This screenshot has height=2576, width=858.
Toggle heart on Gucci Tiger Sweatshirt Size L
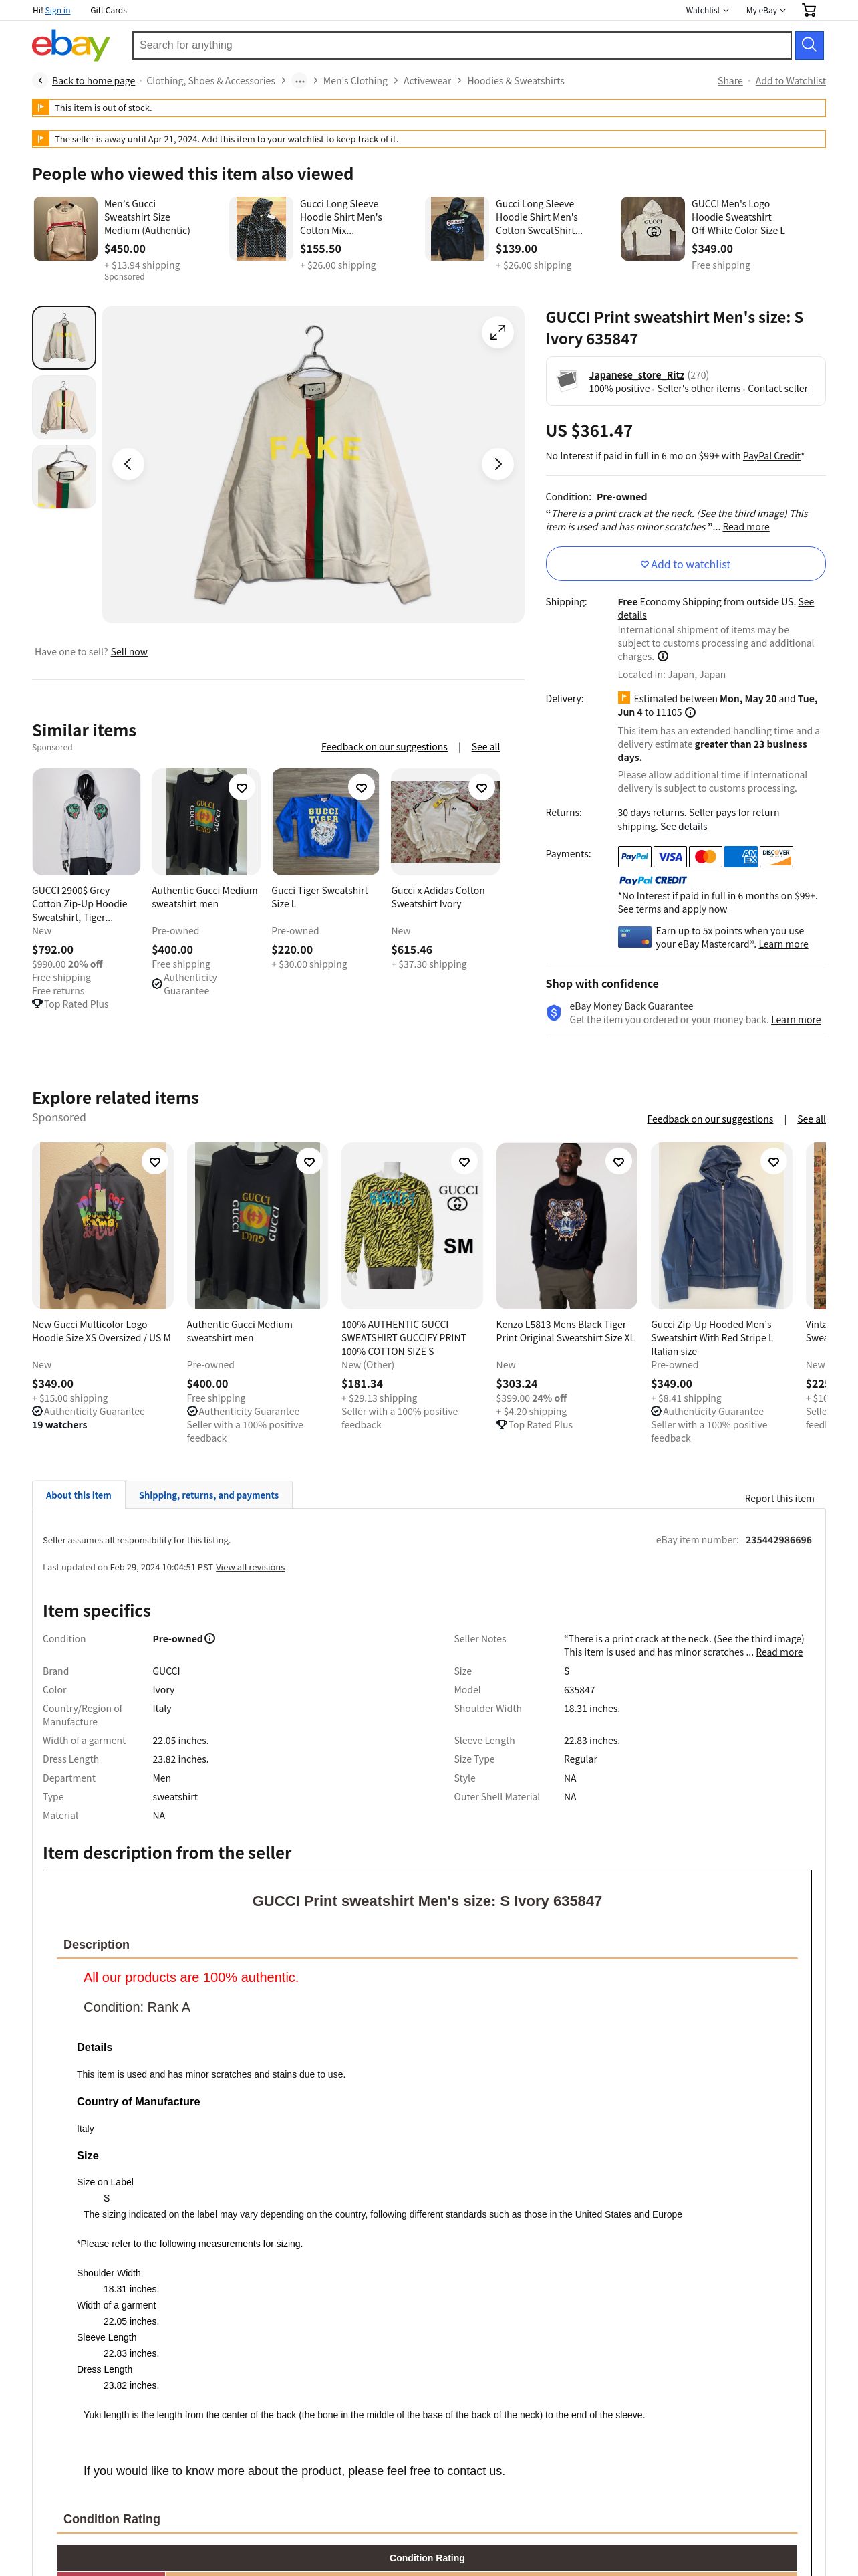tap(362, 788)
